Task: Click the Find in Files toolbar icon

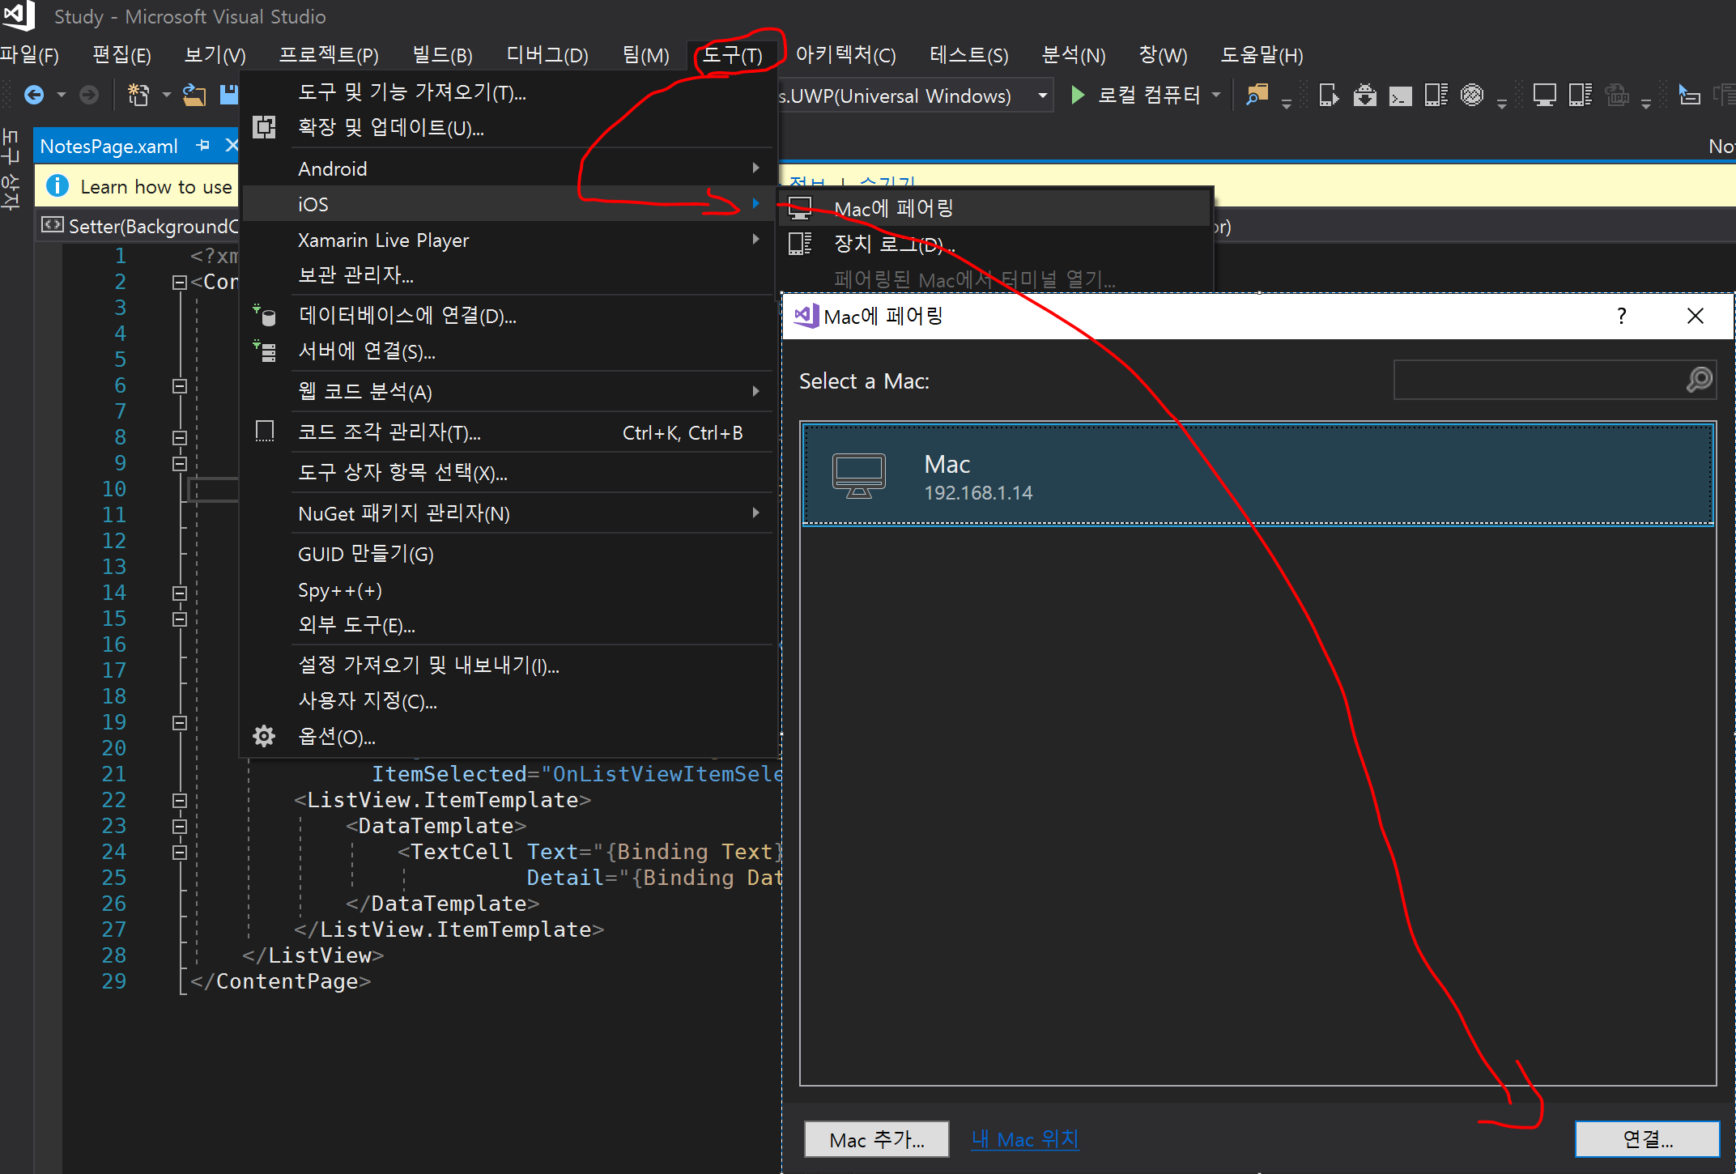Action: point(1257,96)
